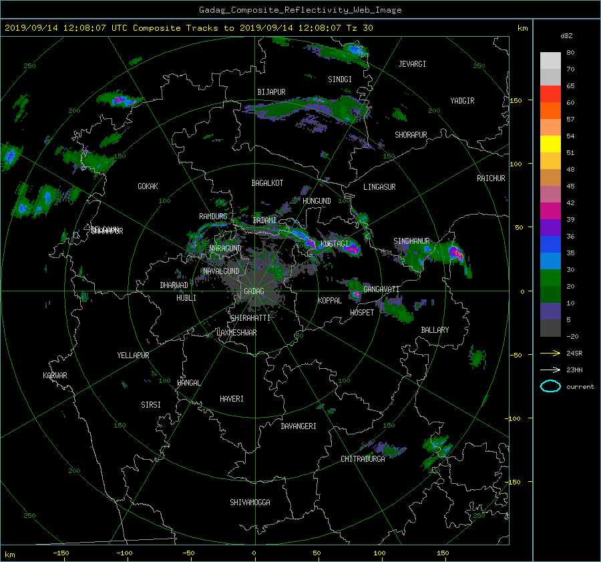Click the dBZ legend heading
This screenshot has height=562, width=601.
pos(566,36)
